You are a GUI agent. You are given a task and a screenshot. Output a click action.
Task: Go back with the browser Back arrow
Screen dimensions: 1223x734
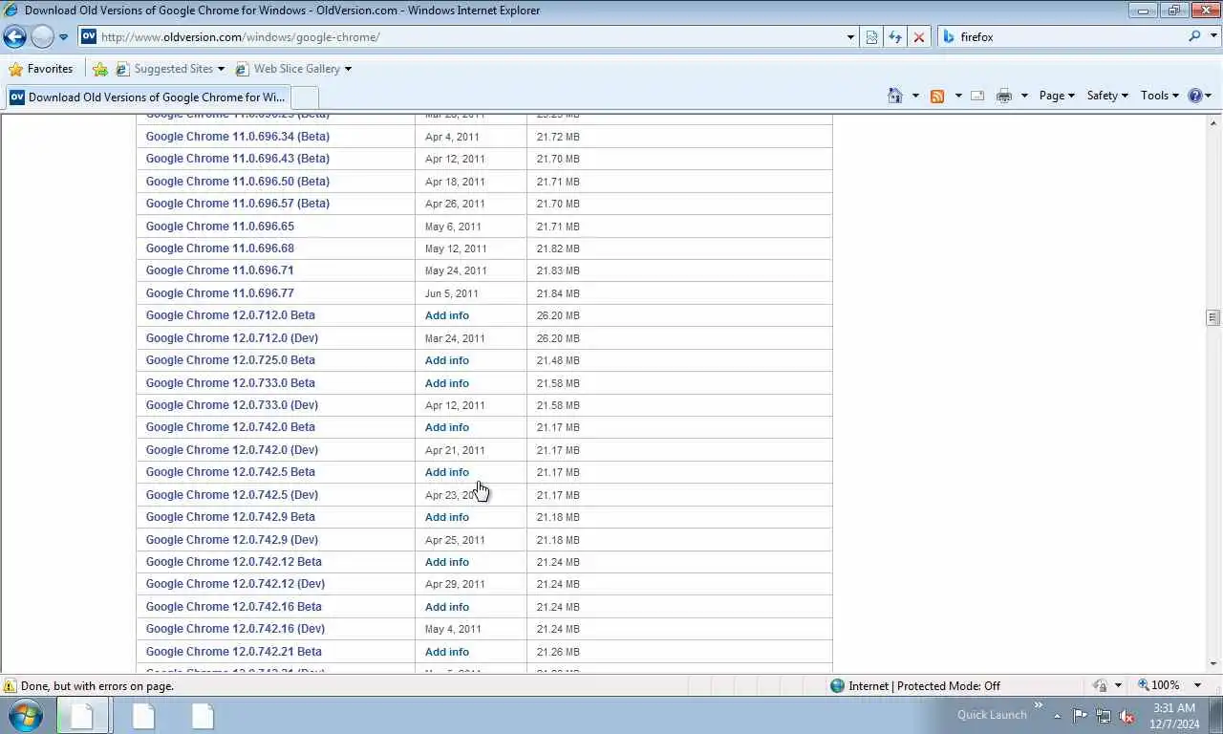[x=15, y=37]
